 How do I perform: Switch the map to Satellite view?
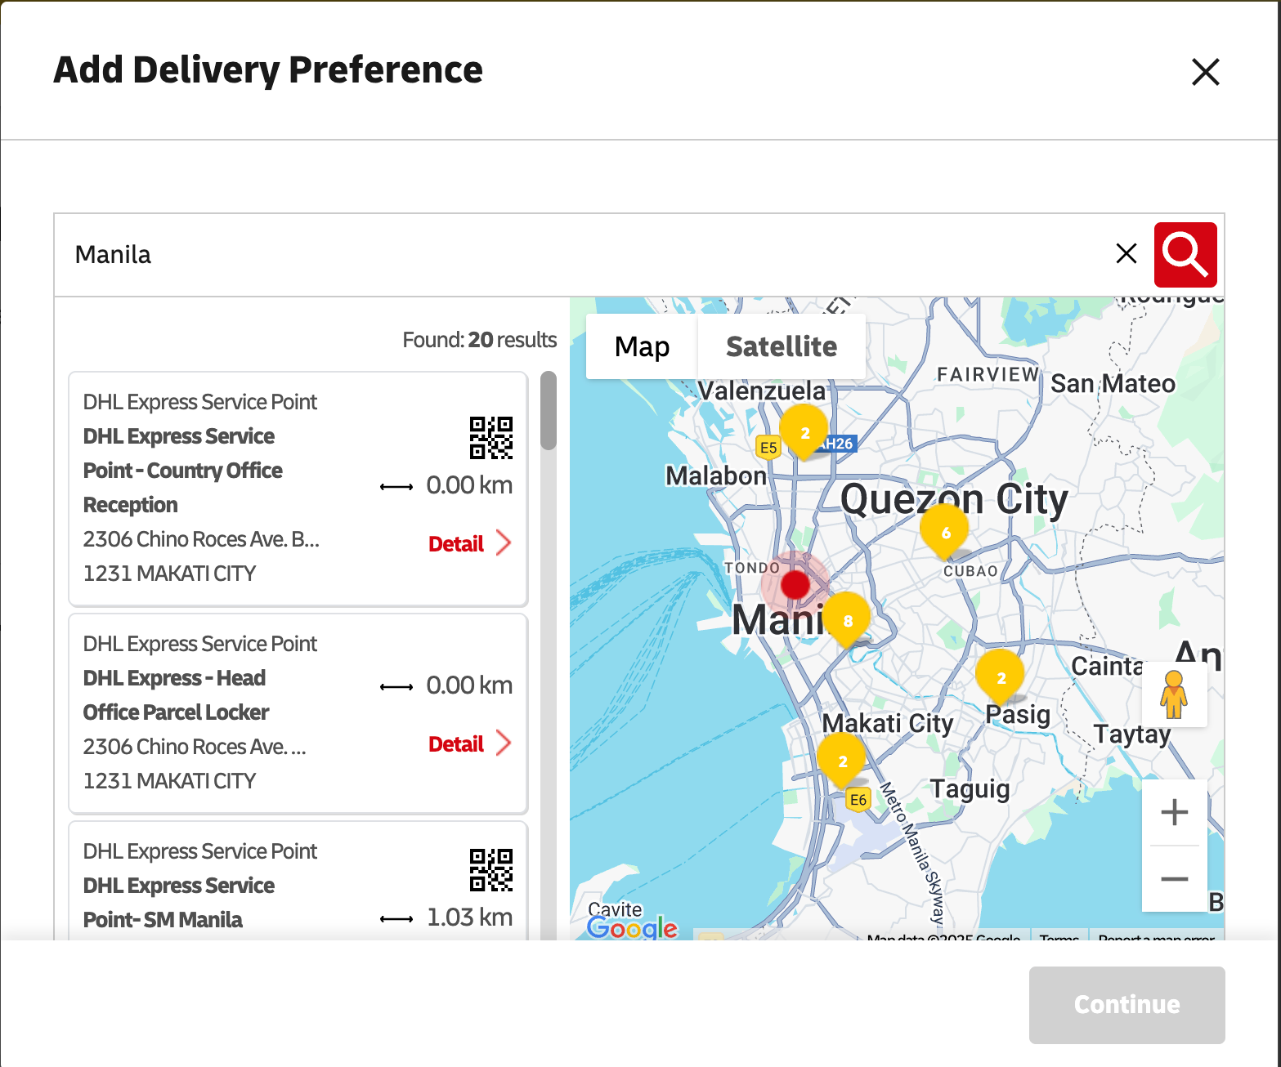coord(781,346)
